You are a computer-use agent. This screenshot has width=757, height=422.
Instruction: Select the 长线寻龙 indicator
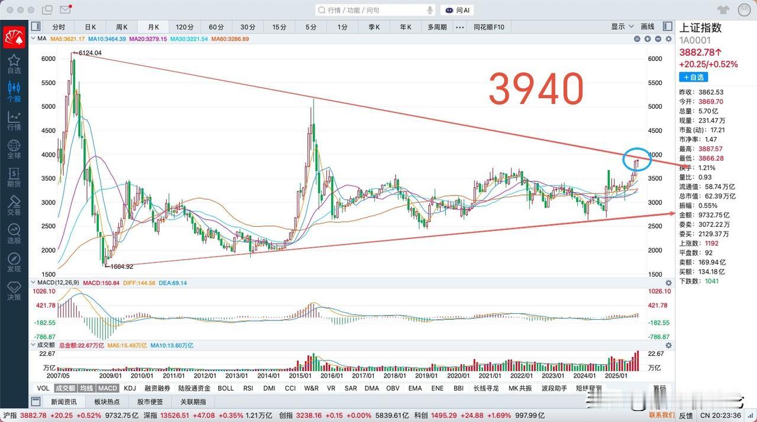[x=487, y=388]
